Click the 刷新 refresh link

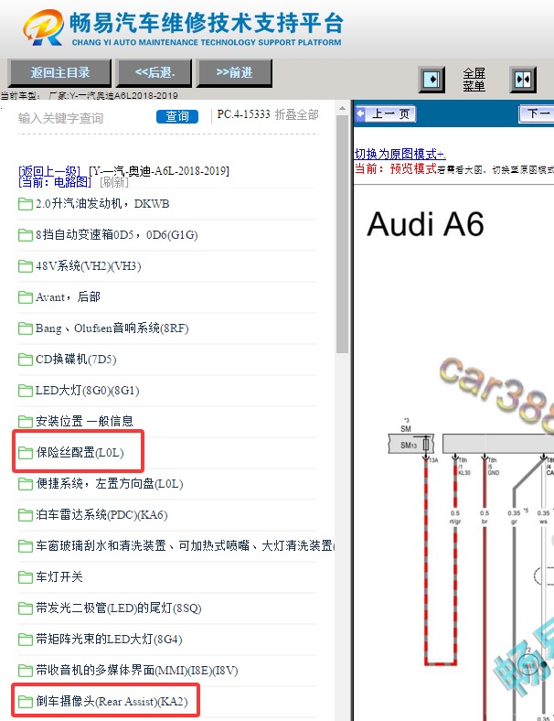point(114,182)
